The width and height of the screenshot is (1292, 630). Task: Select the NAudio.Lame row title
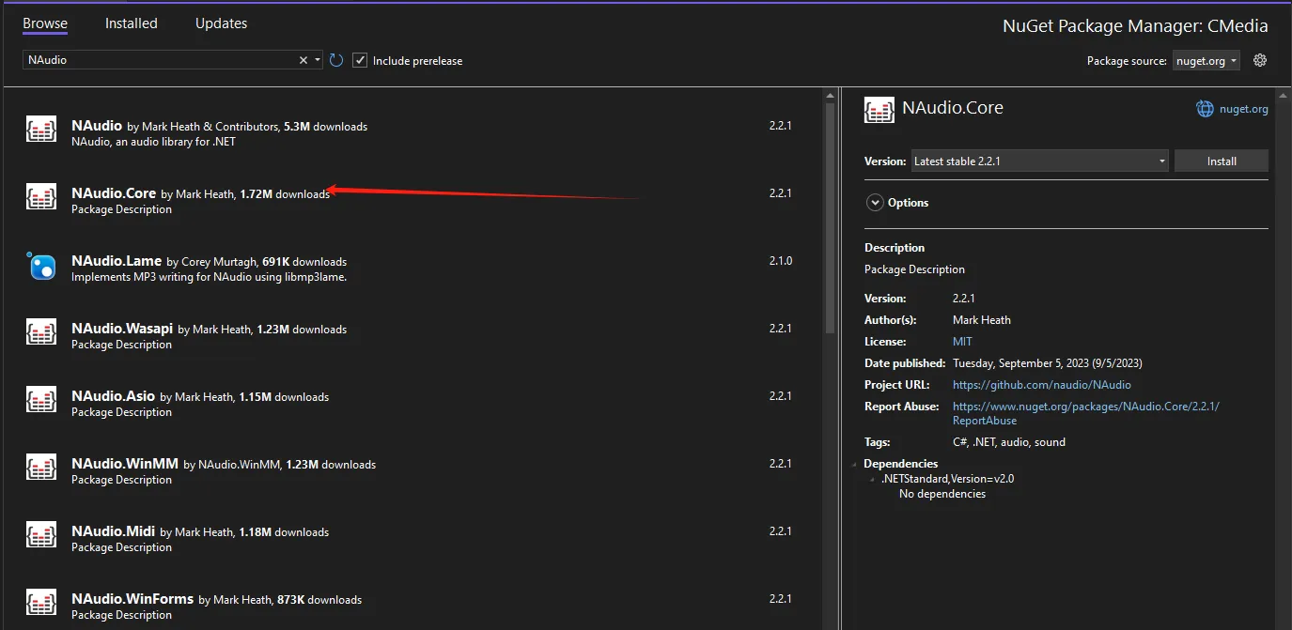pyautogui.click(x=117, y=260)
